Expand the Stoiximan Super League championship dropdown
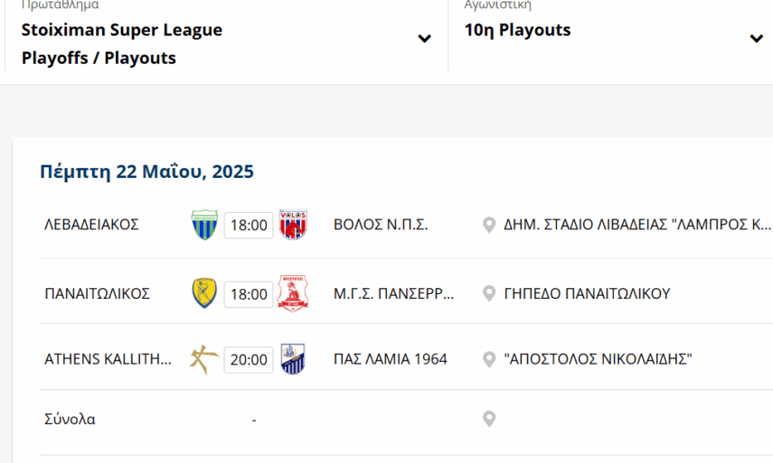The width and height of the screenshot is (773, 463). coord(424,39)
